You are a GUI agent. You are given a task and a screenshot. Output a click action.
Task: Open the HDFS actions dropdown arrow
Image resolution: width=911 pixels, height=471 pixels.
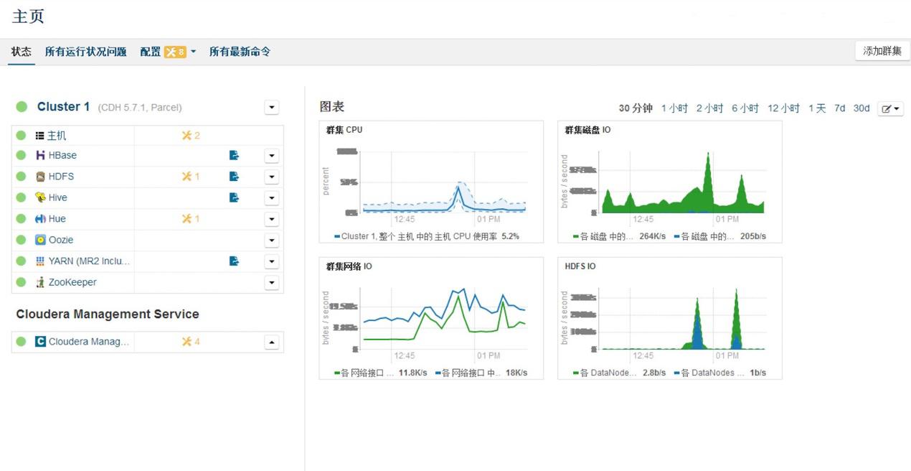point(271,177)
